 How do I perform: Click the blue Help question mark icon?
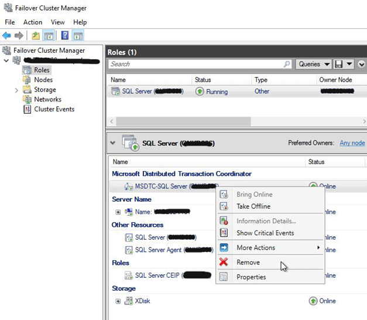tap(65, 36)
